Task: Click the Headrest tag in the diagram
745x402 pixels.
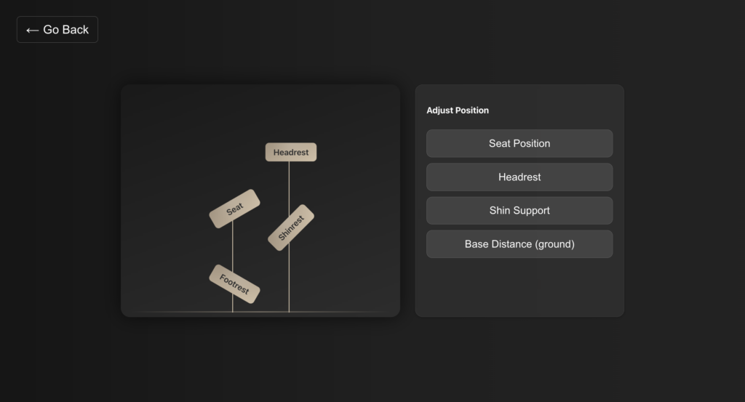Action: click(290, 152)
